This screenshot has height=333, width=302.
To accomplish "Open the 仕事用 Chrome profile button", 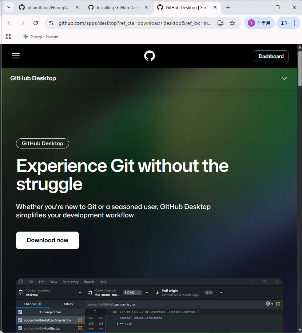I will (x=259, y=23).
